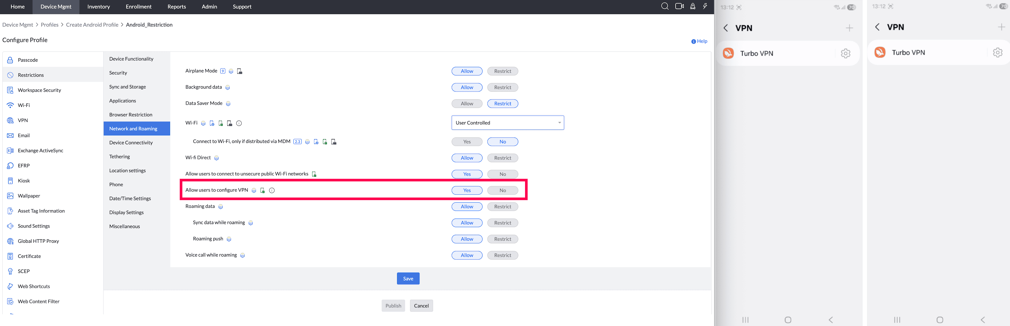Open the Certificate section icon in the sidebar
The height and width of the screenshot is (326, 1010).
click(10, 256)
